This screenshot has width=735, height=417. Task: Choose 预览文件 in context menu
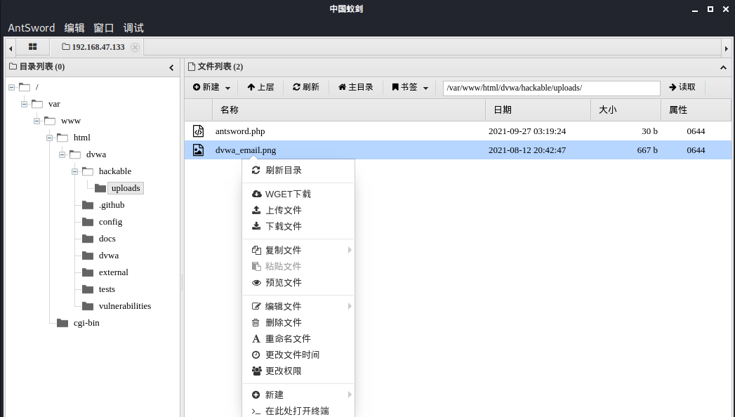(298, 282)
